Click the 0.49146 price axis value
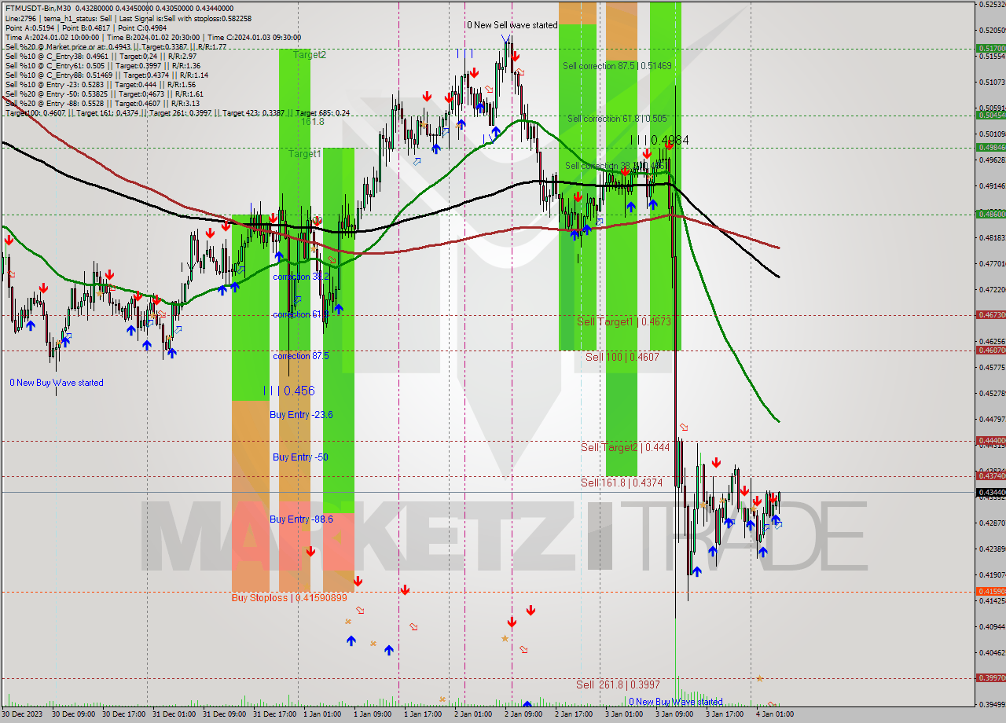This screenshot has width=1006, height=723. coord(992,185)
